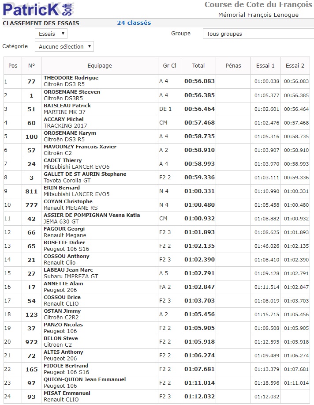Click total time 00:56.385 for OROSEMANE Steeven

(x=199, y=95)
